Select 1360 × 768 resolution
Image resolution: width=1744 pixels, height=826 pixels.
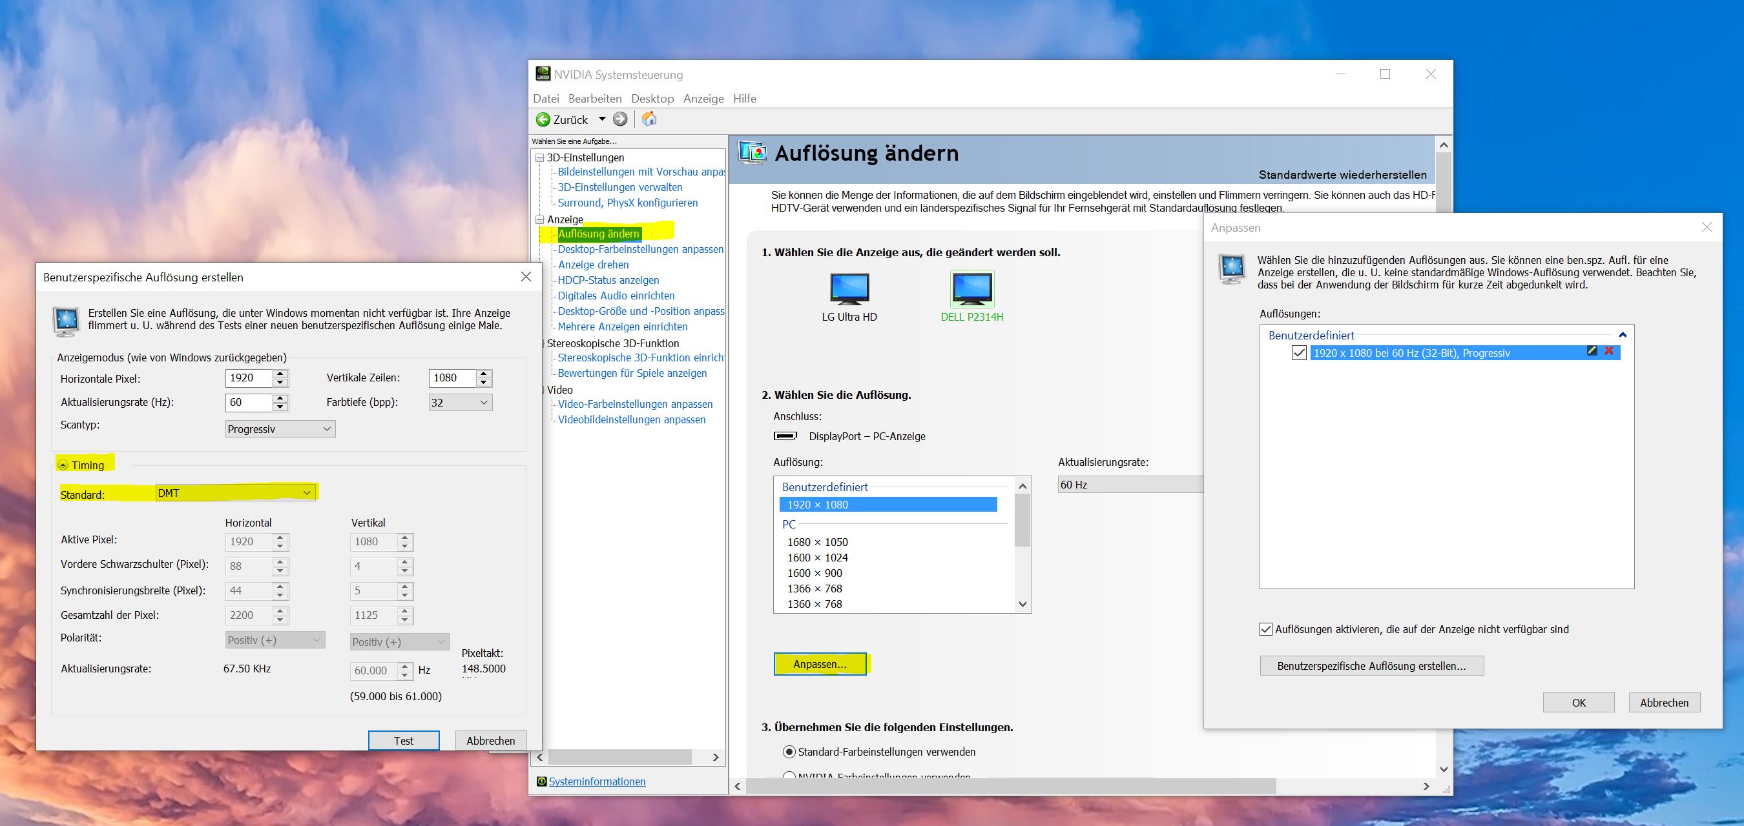(815, 604)
